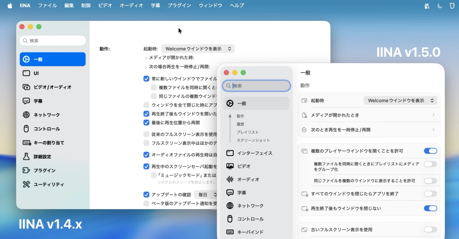Select コントロール mouse icon in v1.4.x sidebar
Screen dimensions: 459x239
26,129
